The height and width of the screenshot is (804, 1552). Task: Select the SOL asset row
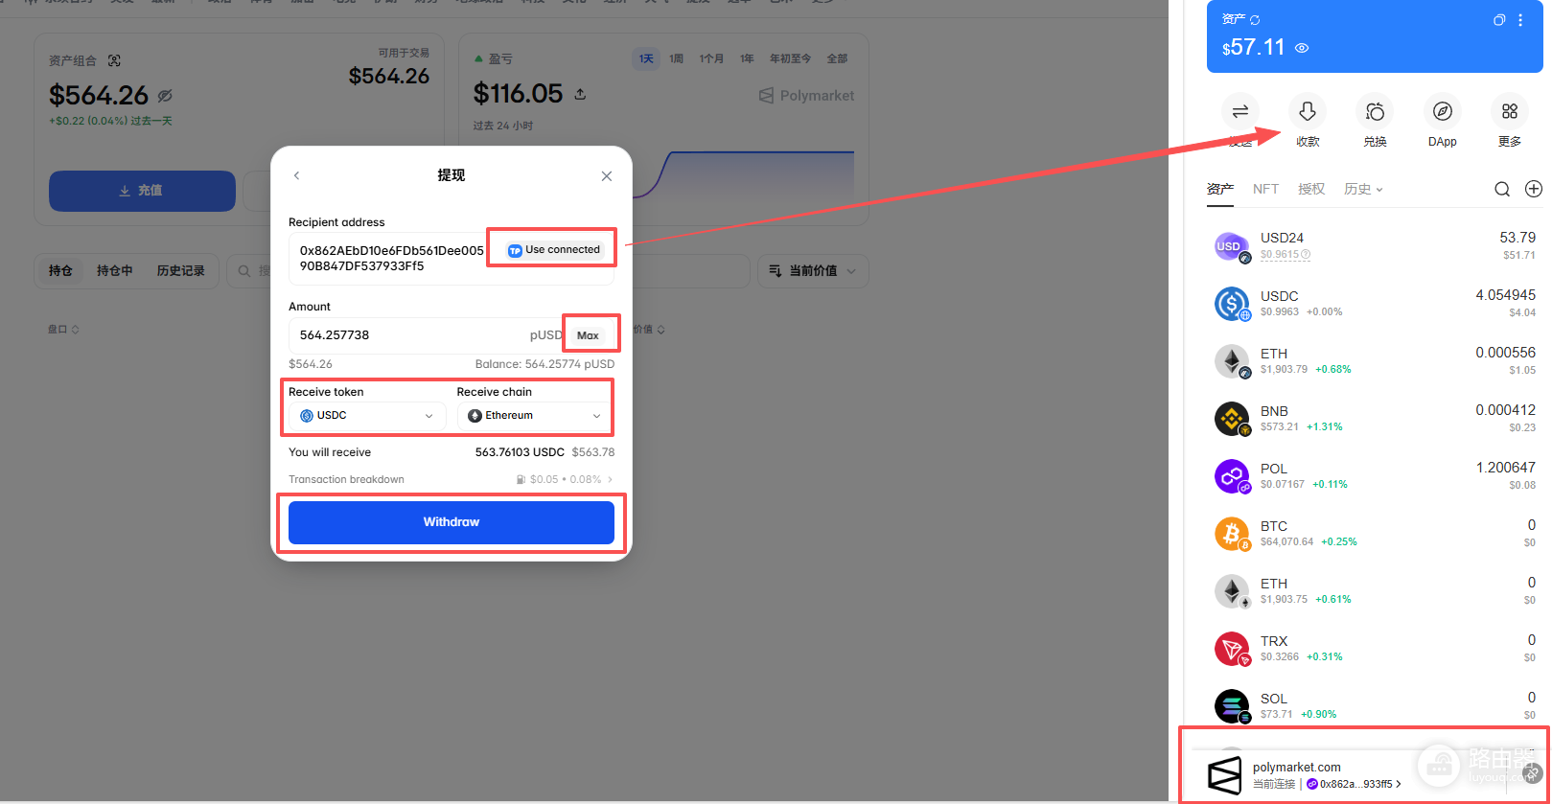pos(1375,706)
